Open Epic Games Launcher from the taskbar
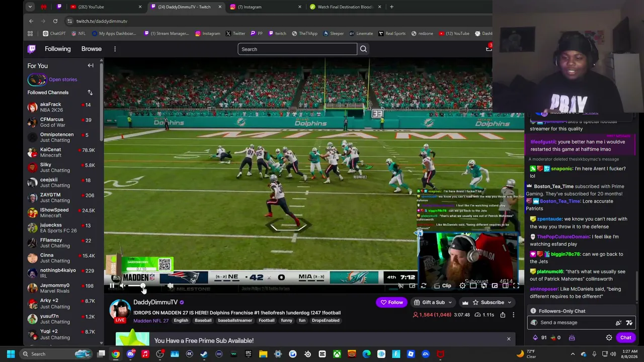 coord(249,354)
